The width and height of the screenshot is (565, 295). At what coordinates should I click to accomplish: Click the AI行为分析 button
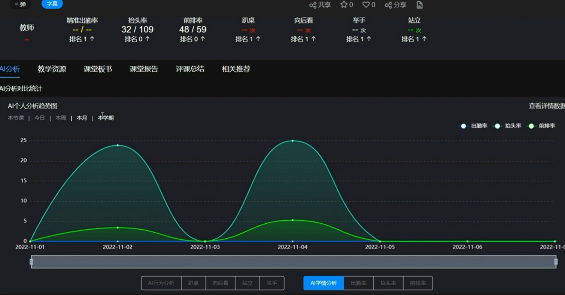click(x=161, y=283)
